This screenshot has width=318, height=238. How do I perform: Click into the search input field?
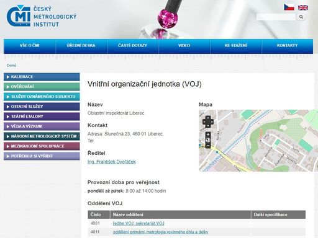point(276,17)
